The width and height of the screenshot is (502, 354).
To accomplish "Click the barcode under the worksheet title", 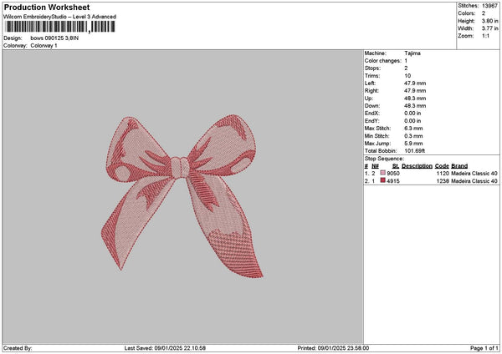I will point(60,27).
